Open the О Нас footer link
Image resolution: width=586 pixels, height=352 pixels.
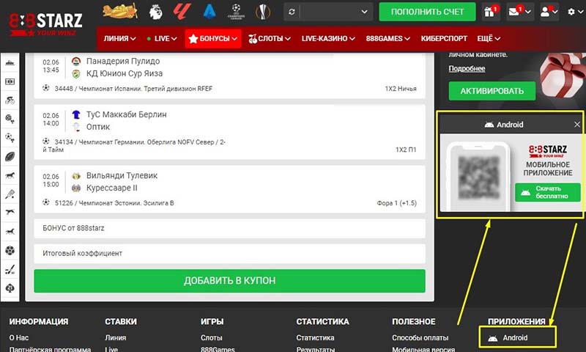19,338
